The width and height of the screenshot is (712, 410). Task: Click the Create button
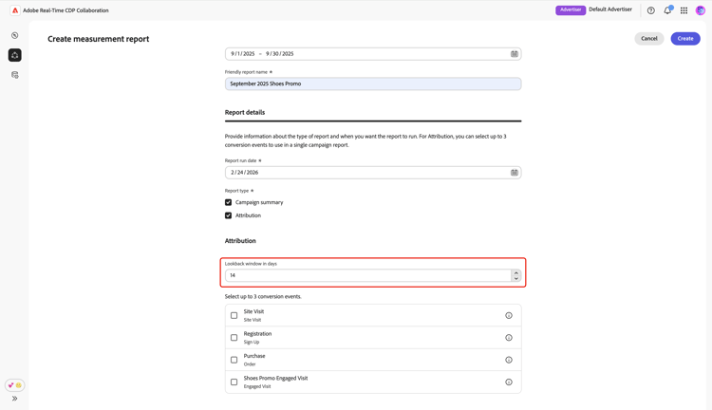(685, 39)
